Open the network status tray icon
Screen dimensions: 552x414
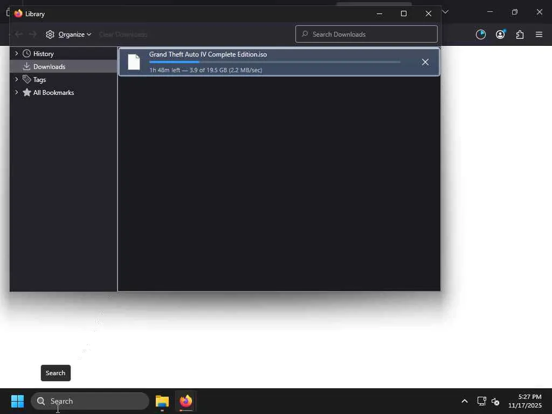(481, 401)
